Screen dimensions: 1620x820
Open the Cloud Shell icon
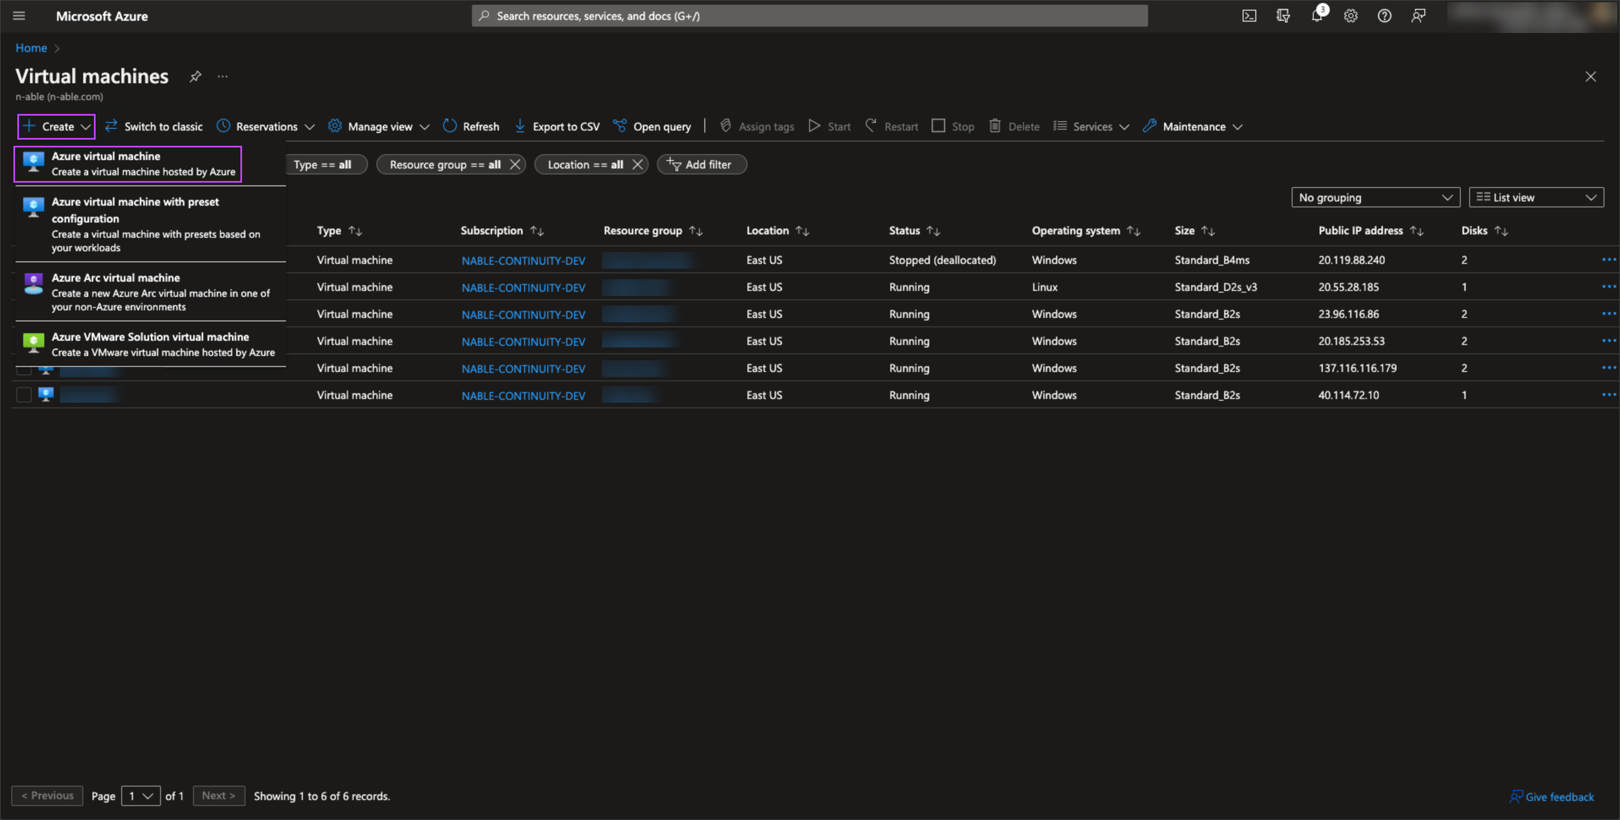click(x=1249, y=16)
